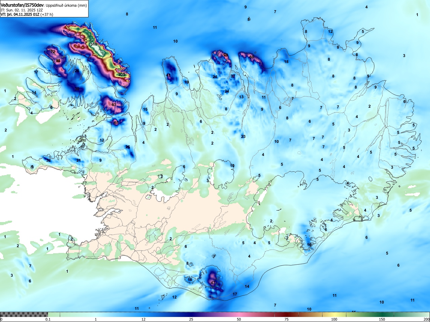Viewport: 430px width, 322px height.
Task: Click the 'Uppsöfnuð úrkoma (mm)' label
Action: (66, 6)
